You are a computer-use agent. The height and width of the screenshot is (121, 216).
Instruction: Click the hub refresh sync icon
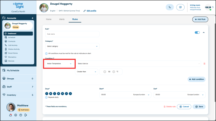click(x=213, y=7)
